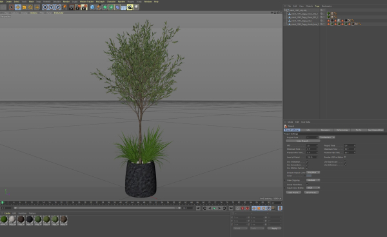Toggle the Linear Workflow checkbox
Viewport: 387px width, 237px height.
pos(307,185)
